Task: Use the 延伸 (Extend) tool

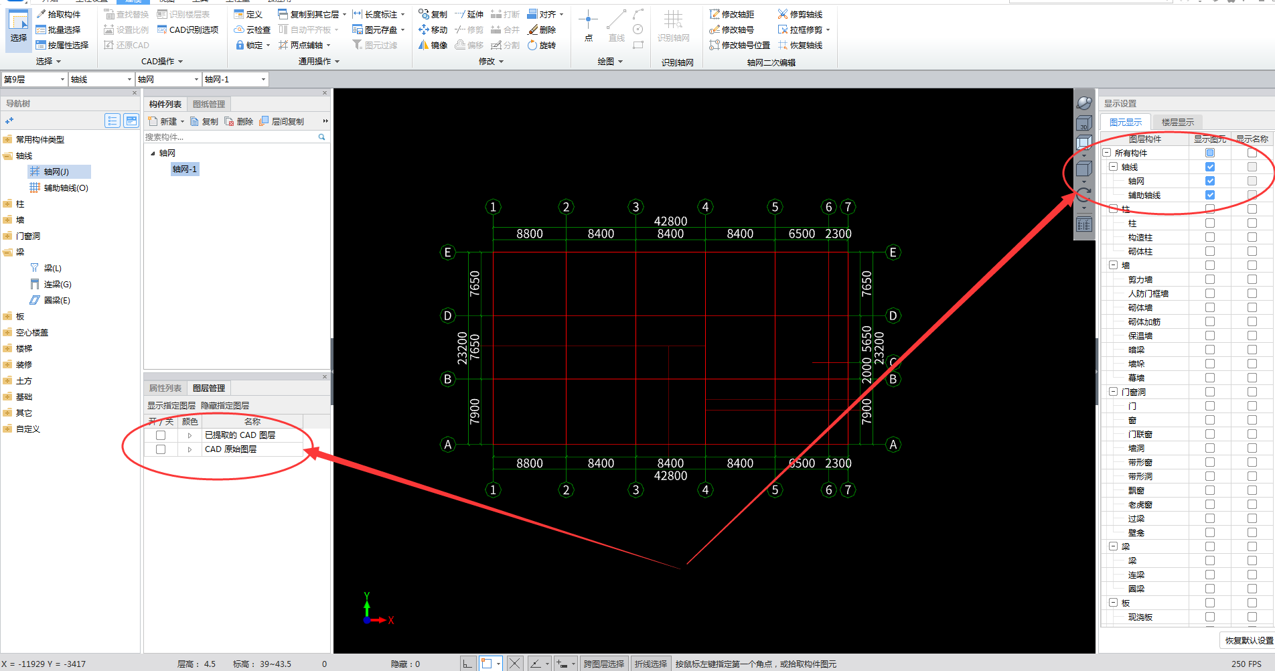Action: tap(469, 14)
